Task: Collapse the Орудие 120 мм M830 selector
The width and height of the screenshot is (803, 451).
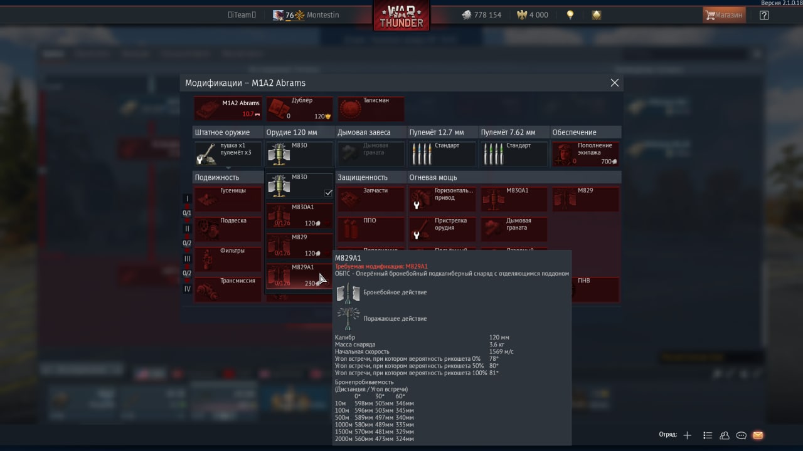Action: 299,153
